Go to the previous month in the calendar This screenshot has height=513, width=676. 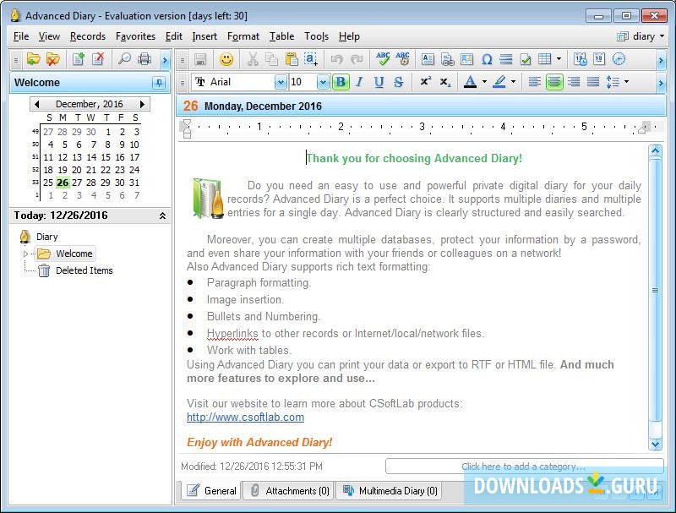[x=38, y=103]
